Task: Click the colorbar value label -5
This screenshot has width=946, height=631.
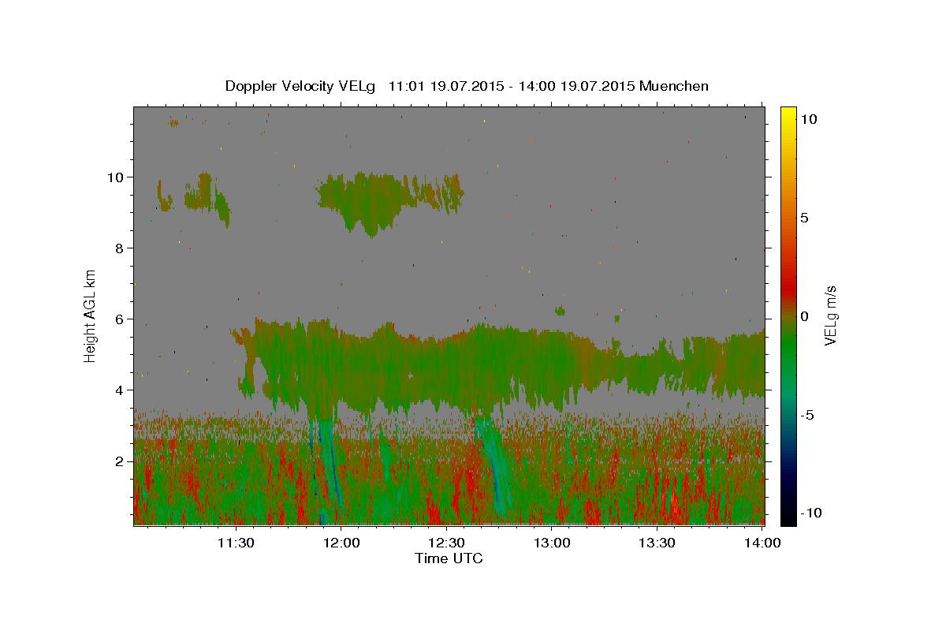Action: tap(807, 414)
